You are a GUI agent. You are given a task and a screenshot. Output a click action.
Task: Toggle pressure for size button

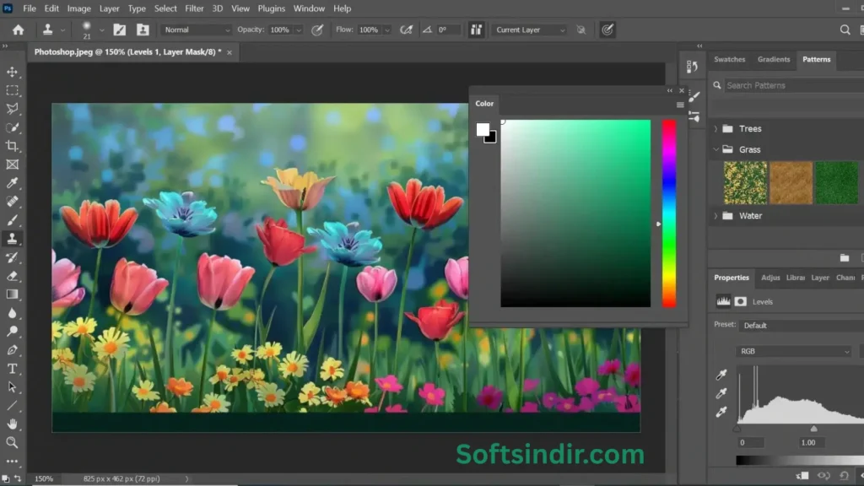point(607,30)
